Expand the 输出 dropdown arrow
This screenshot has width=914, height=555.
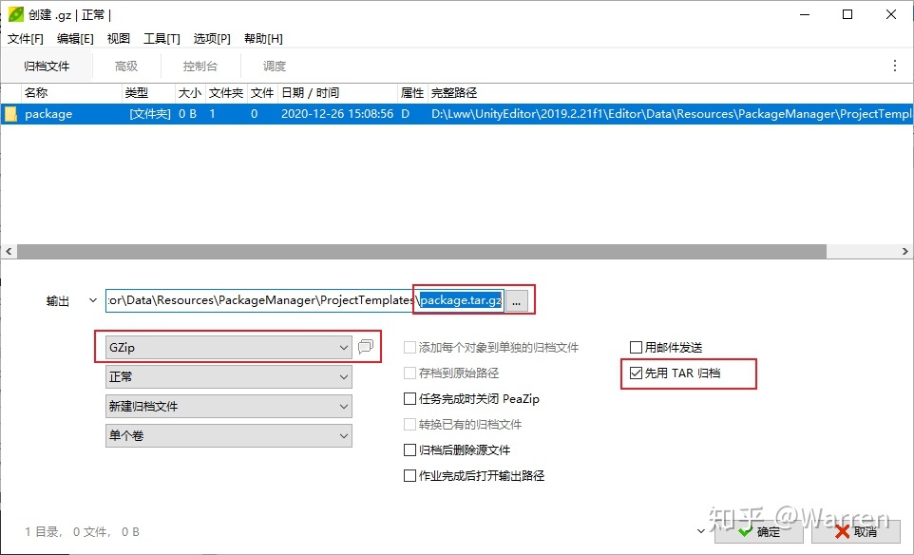tap(93, 301)
